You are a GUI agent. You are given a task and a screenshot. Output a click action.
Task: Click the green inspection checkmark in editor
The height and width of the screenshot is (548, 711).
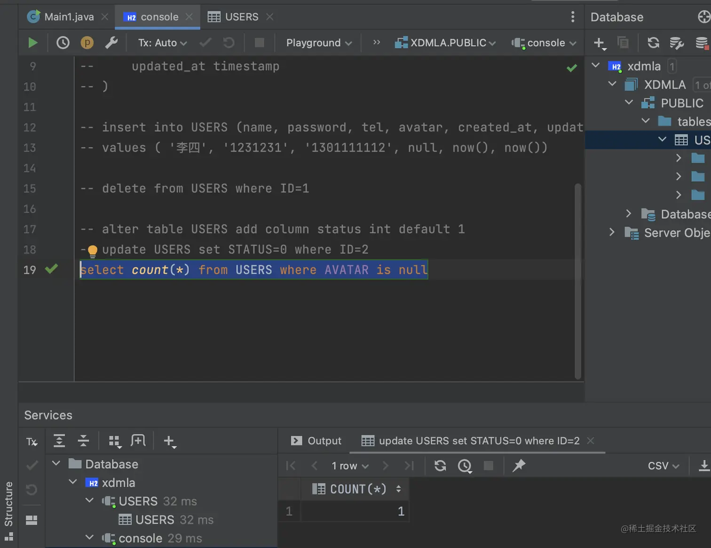click(572, 68)
